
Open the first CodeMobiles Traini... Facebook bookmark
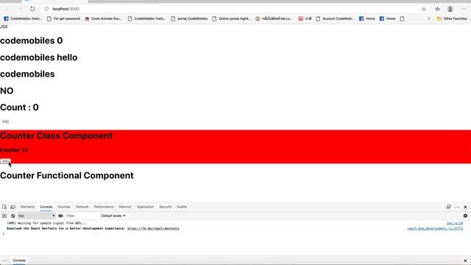coord(23,18)
